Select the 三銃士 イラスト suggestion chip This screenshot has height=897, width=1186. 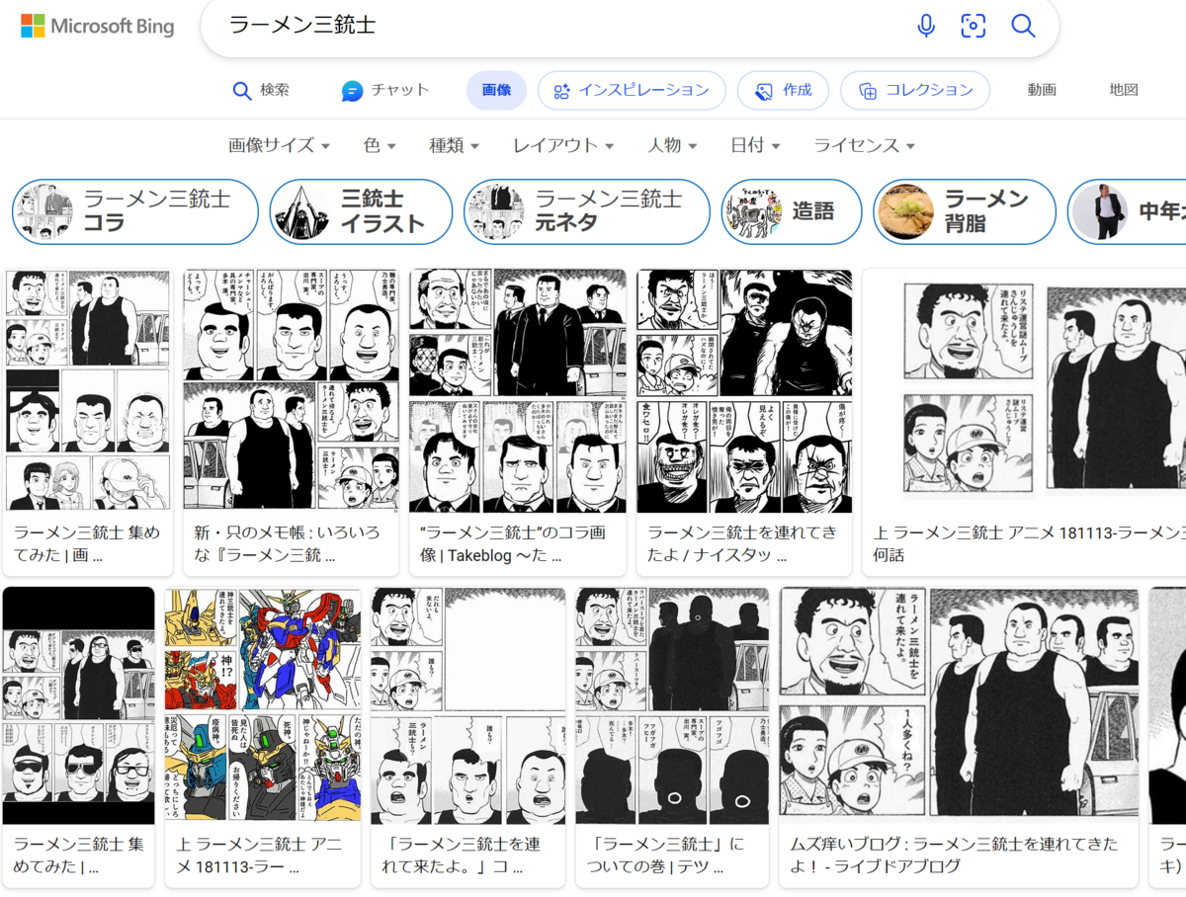pos(361,211)
